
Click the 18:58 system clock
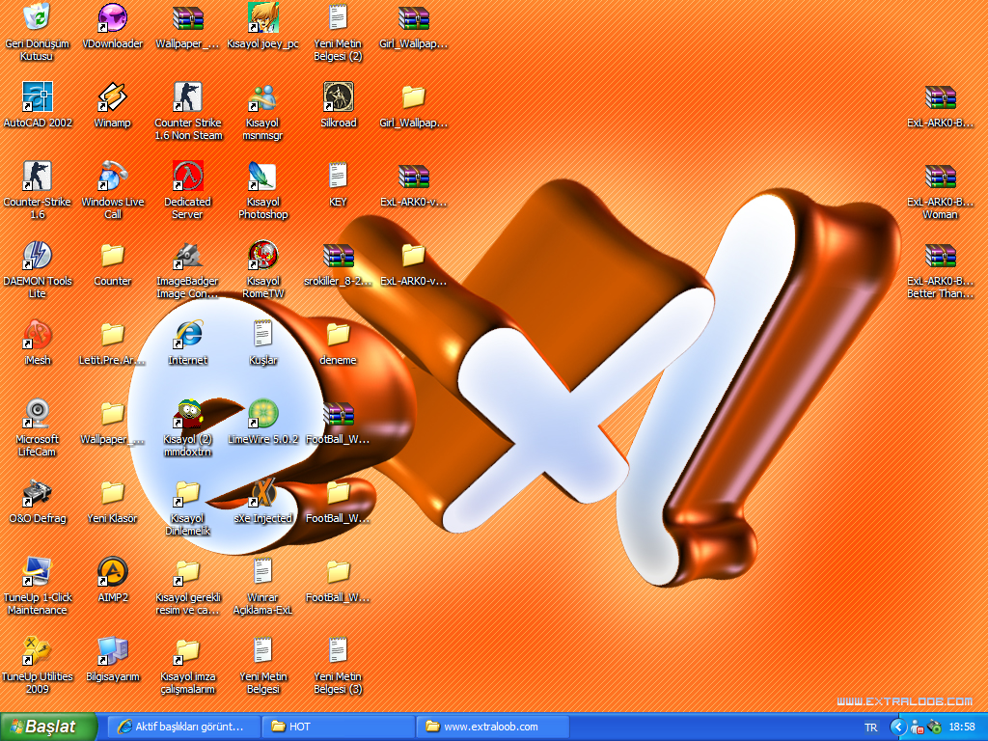[962, 727]
